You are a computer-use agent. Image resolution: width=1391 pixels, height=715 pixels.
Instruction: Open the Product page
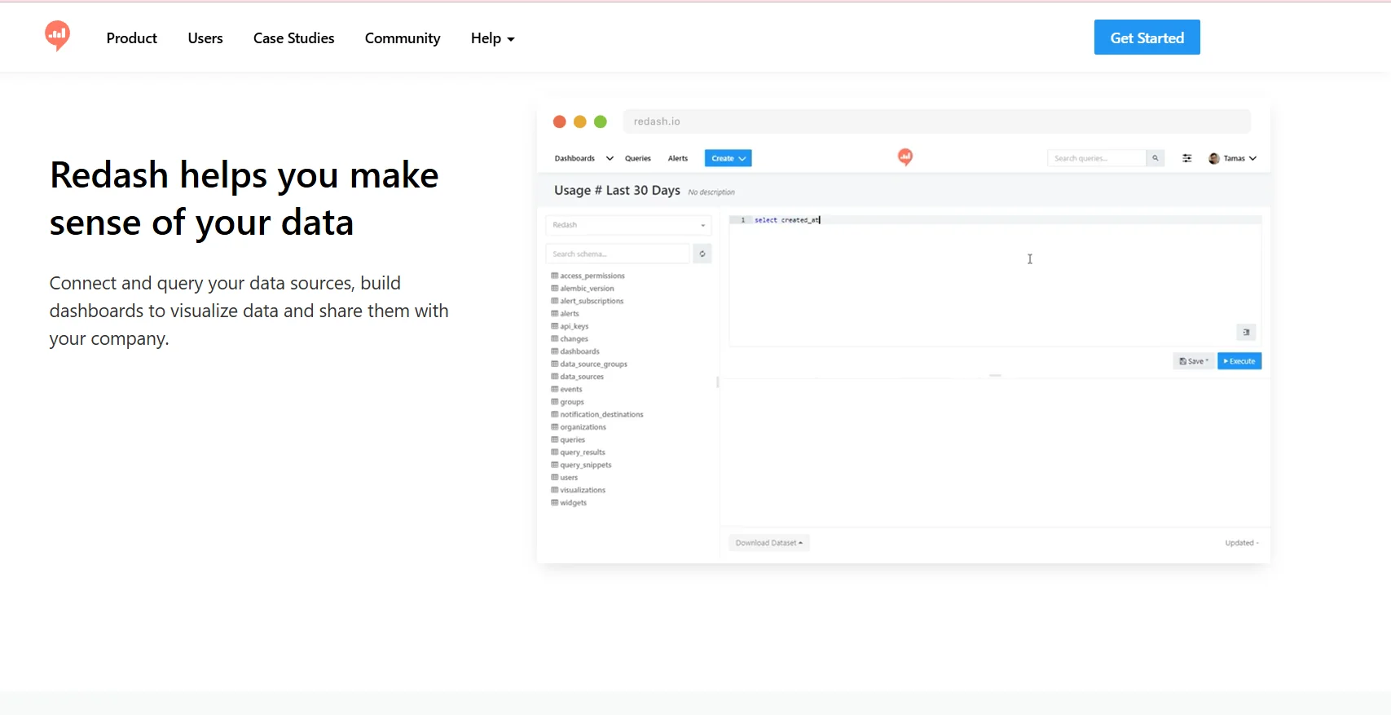(131, 38)
